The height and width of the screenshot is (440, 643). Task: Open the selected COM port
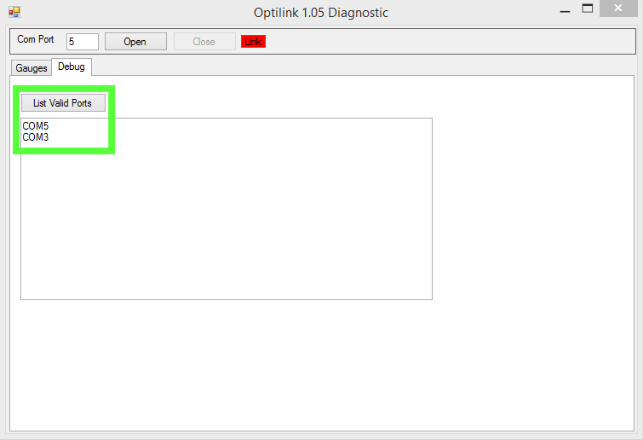click(x=135, y=42)
